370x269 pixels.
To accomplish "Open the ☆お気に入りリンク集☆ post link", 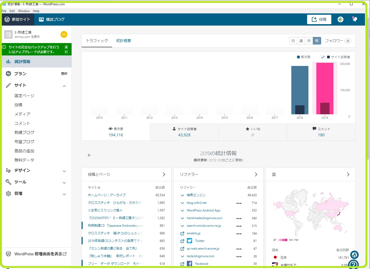I will (x=105, y=210).
